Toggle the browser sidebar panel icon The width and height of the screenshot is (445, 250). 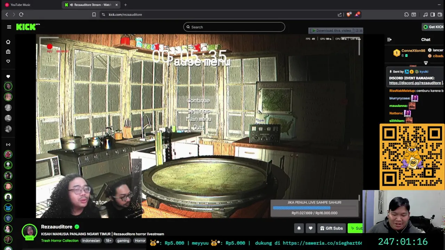(x=432, y=15)
